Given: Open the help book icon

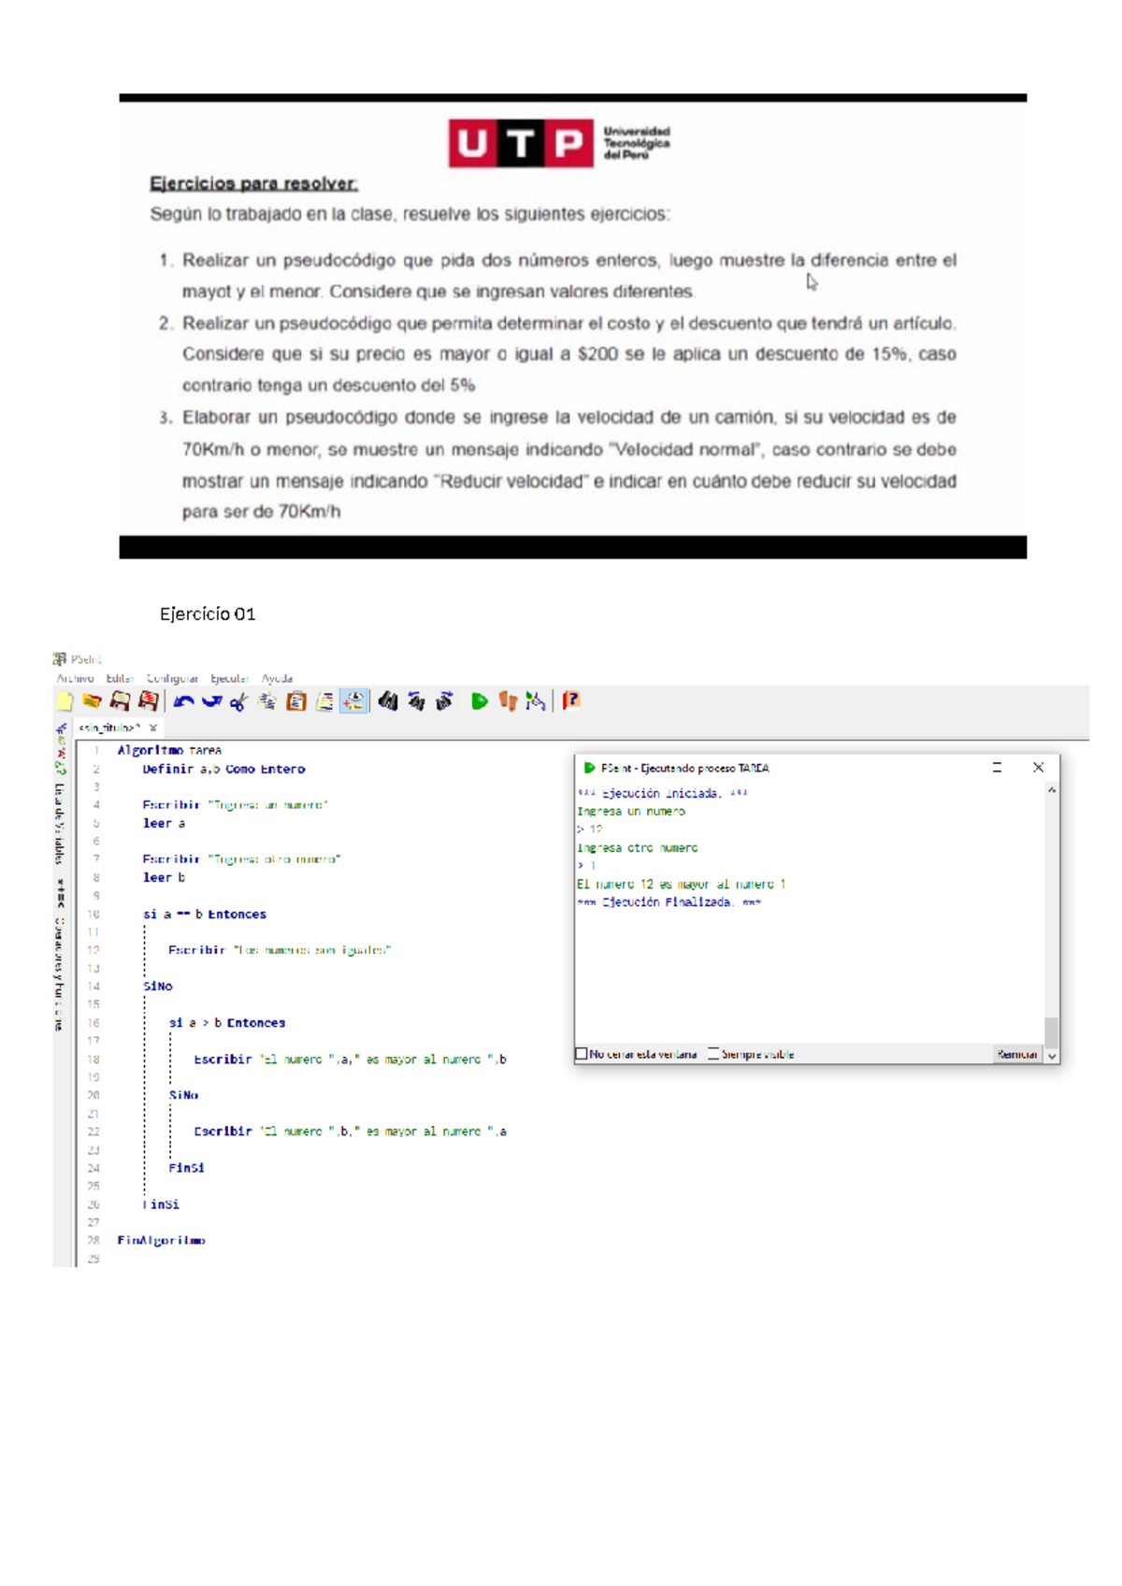Looking at the screenshot, I should coord(571,700).
